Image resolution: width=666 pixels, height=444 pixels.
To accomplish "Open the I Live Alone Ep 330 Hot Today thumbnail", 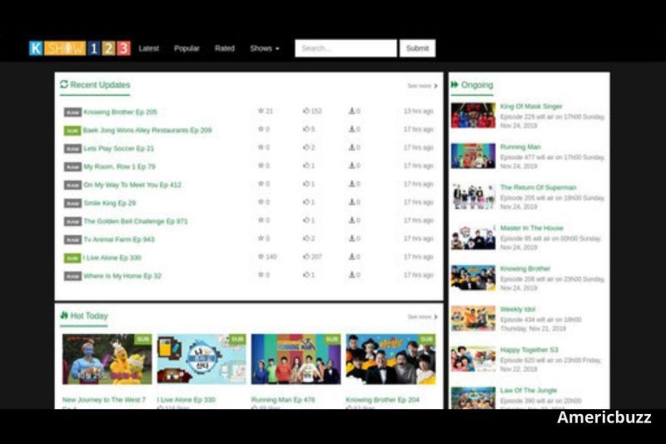I will 201,359.
